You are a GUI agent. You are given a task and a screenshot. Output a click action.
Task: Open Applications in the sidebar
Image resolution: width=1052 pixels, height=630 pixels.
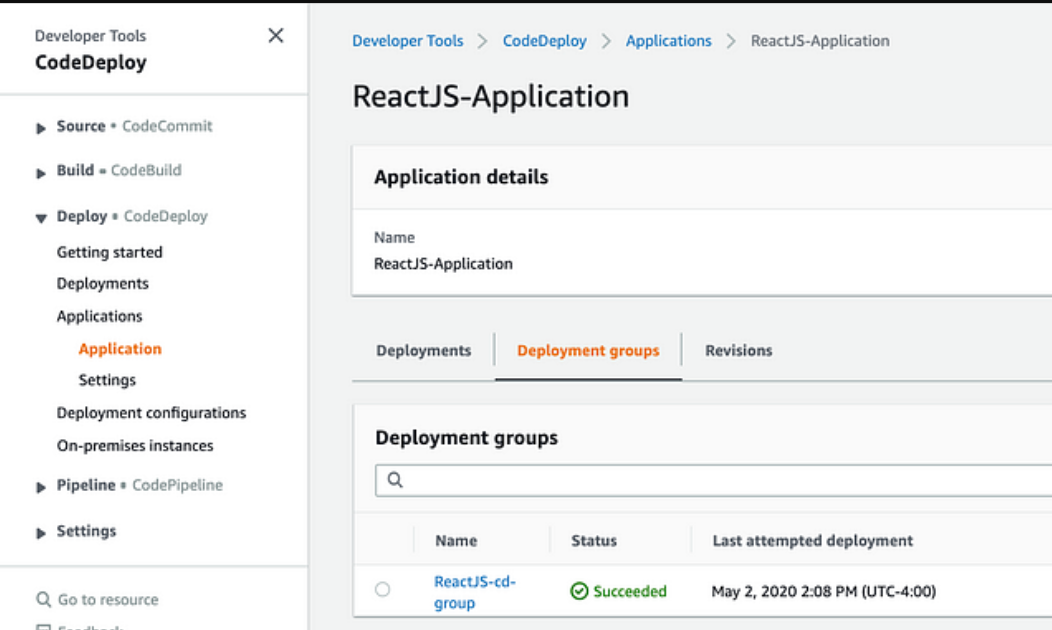[x=100, y=316]
